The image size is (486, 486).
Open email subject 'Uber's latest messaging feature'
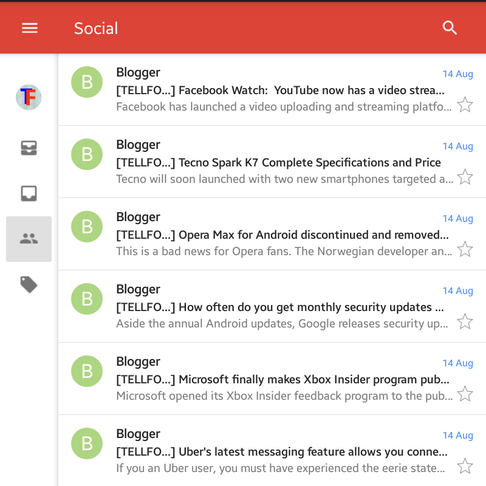tap(282, 451)
